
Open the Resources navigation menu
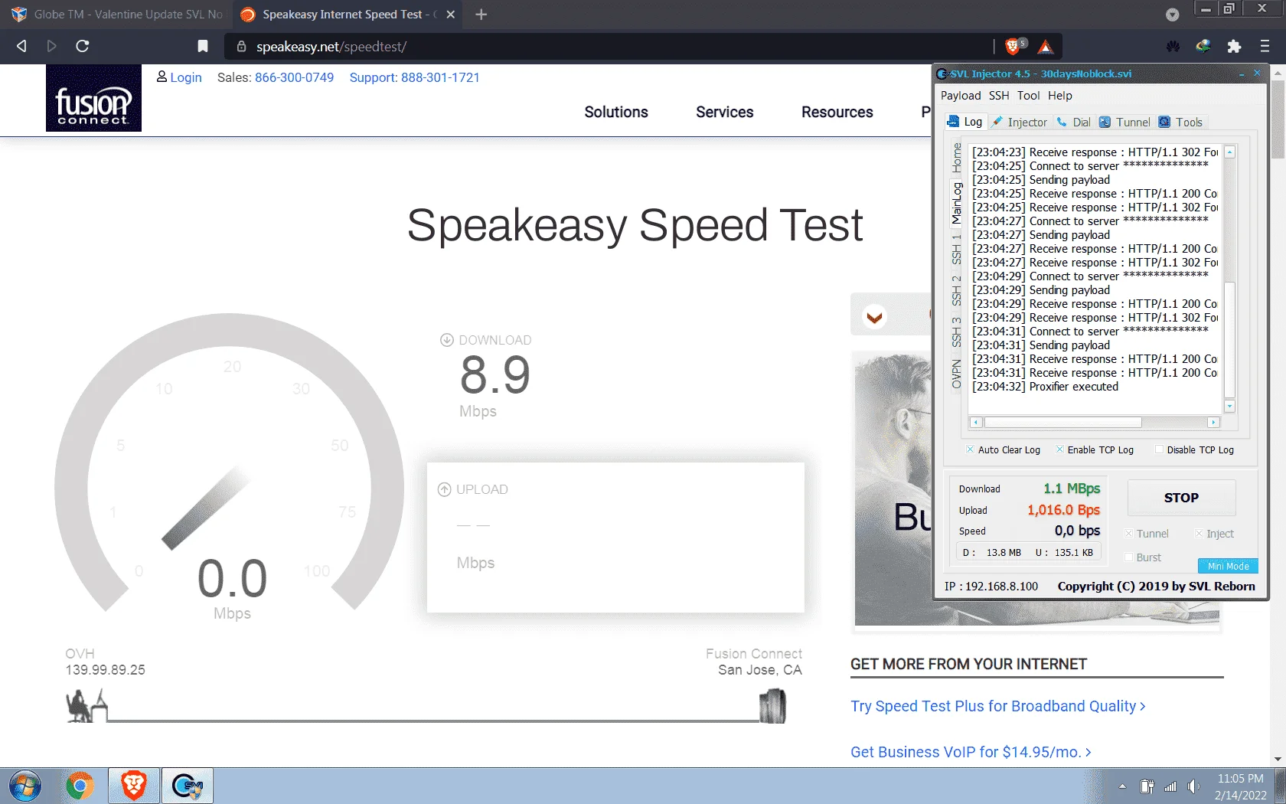coord(837,112)
